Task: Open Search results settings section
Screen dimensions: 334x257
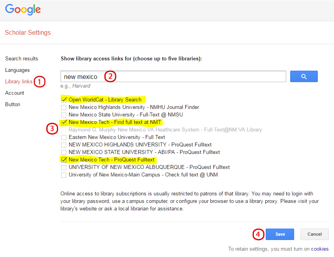Action: pyautogui.click(x=21, y=58)
